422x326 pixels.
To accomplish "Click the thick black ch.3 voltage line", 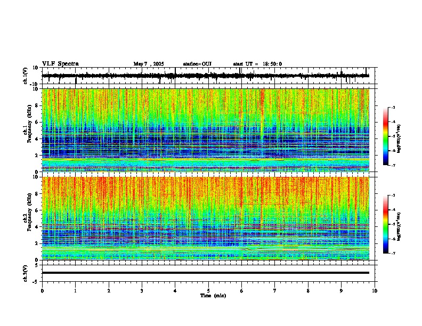I will click(206, 273).
